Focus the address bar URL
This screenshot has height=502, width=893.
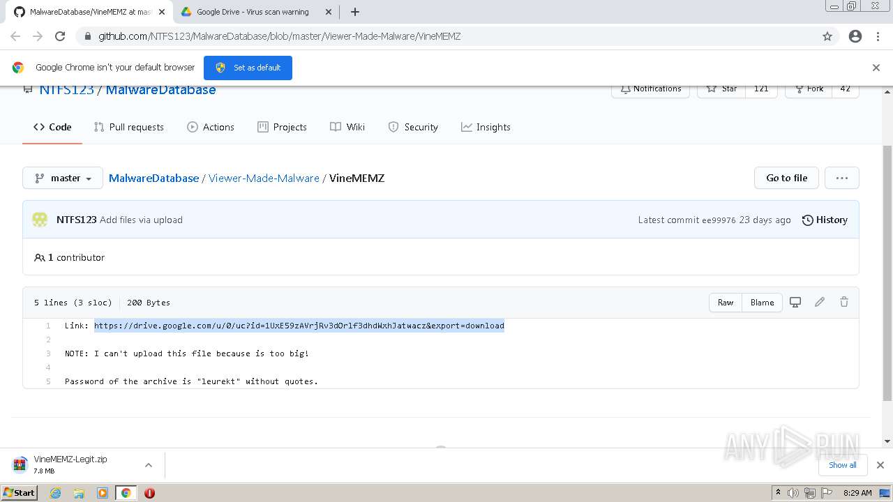click(x=279, y=36)
